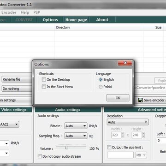Click the output file size limit field
Screen dimensions: 166x166
click(120, 155)
